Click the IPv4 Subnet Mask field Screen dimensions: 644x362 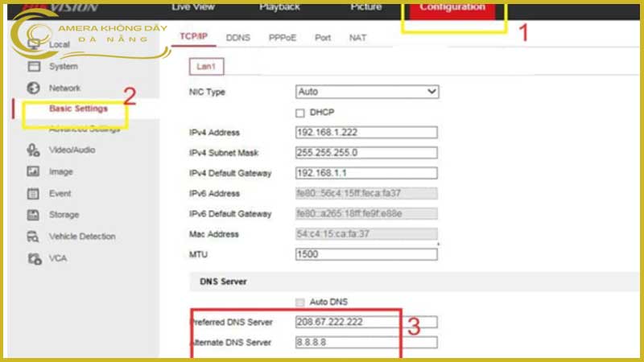[366, 153]
